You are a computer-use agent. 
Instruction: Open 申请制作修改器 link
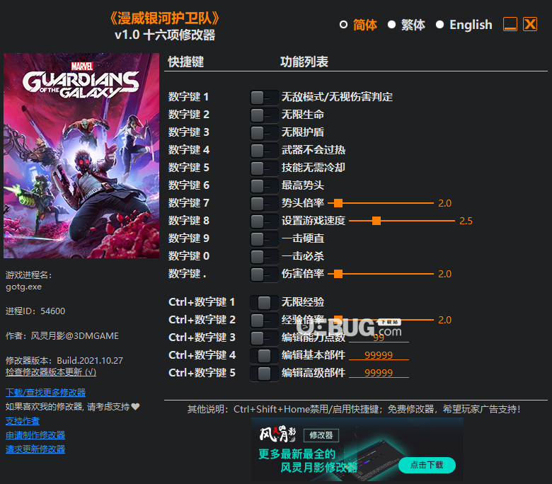click(x=35, y=435)
